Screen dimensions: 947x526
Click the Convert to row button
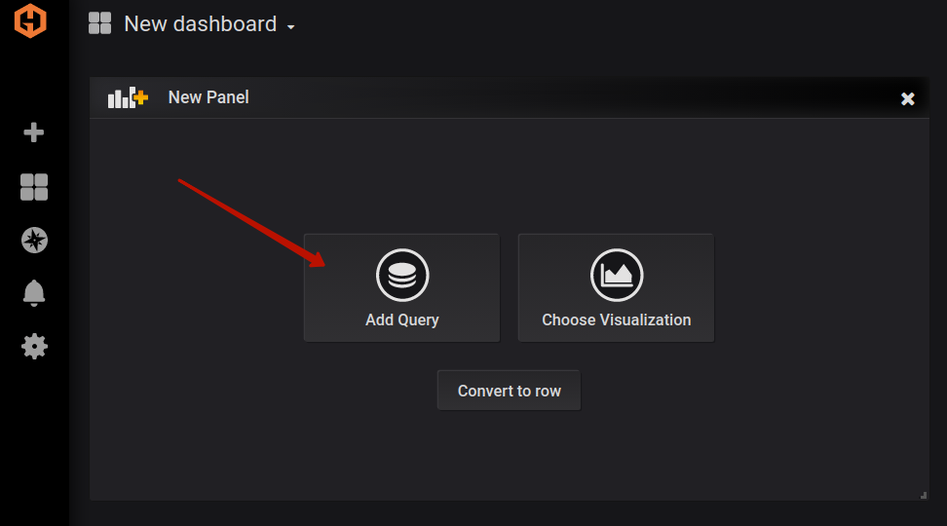510,391
